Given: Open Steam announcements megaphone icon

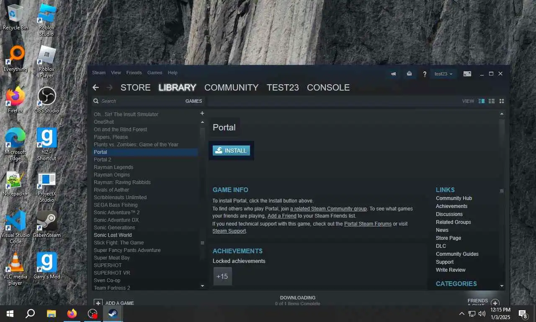Looking at the screenshot, I should click(394, 74).
